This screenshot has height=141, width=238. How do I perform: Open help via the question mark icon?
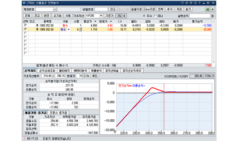click(199, 3)
